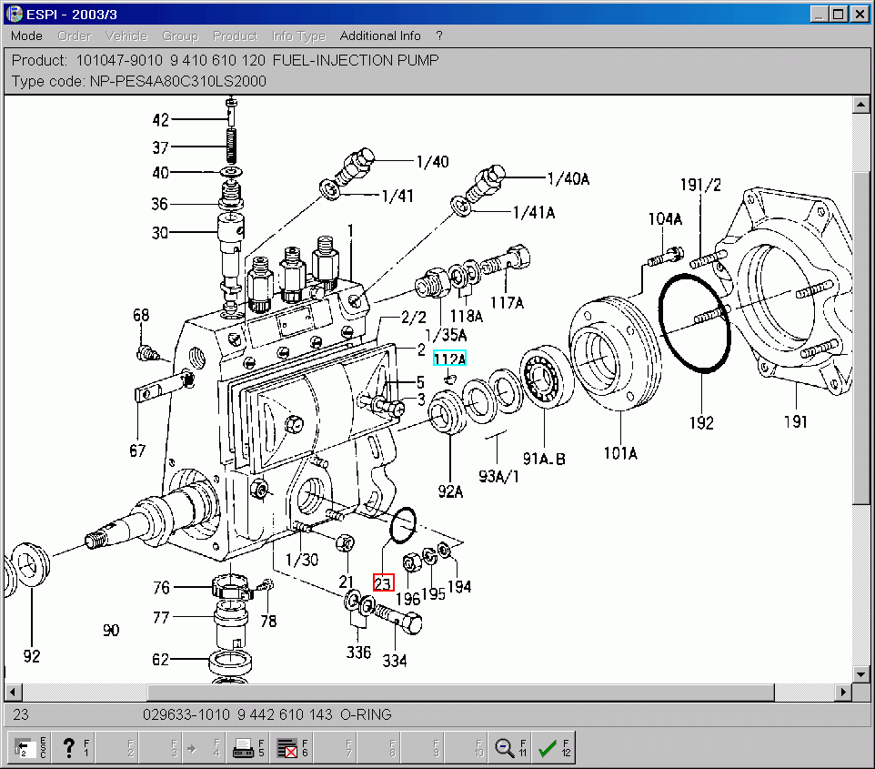Select part label 21 nut
Image resolution: width=875 pixels, height=769 pixels.
point(346,582)
